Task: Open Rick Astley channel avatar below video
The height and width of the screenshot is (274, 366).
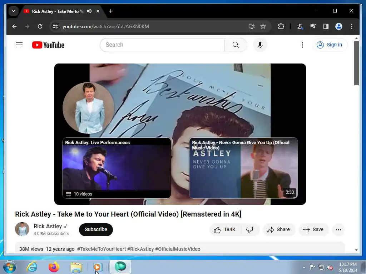Action: 22,229
